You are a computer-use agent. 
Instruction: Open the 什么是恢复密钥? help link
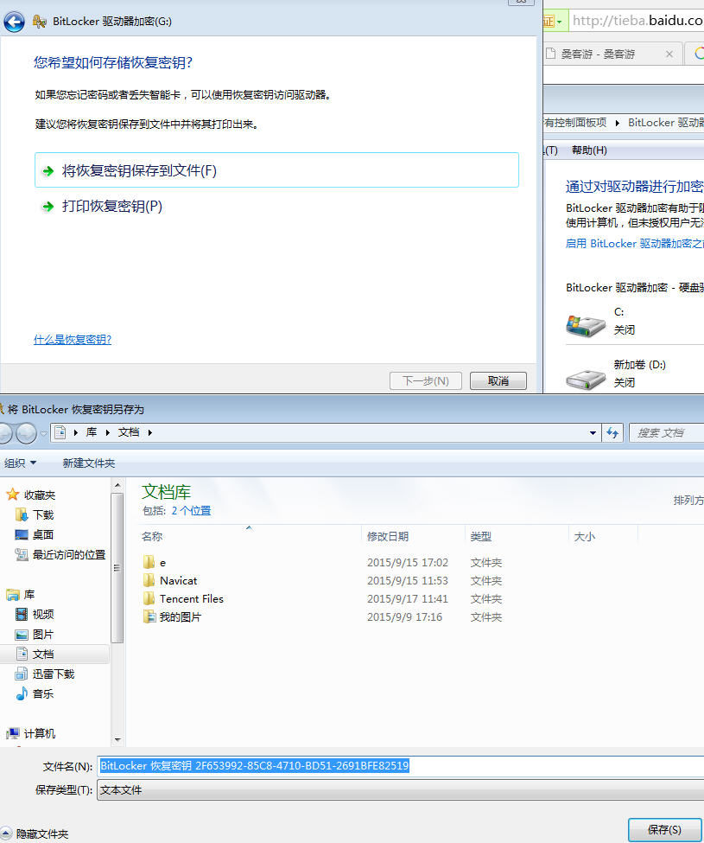point(73,339)
